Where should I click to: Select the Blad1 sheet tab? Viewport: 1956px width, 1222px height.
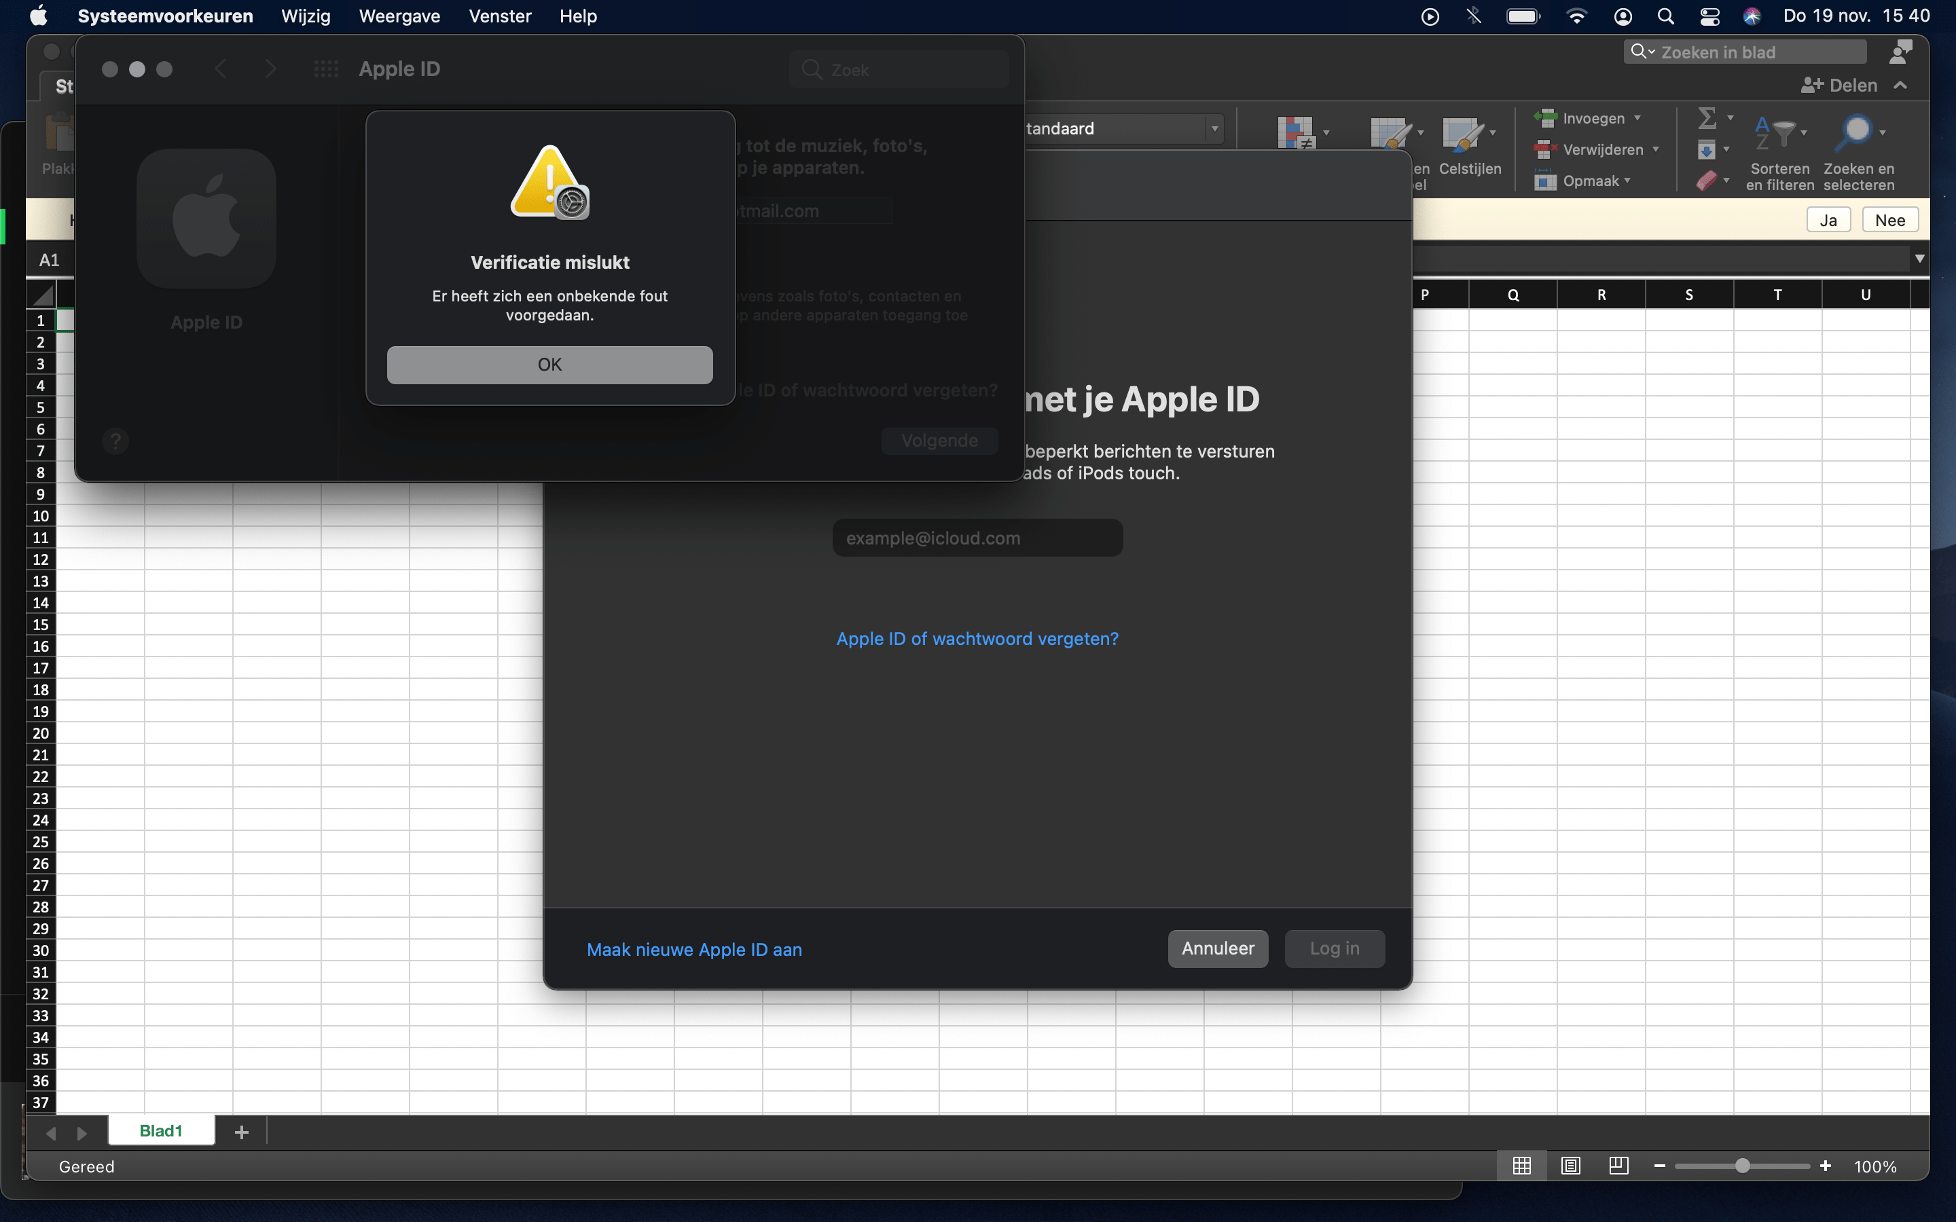click(x=161, y=1130)
